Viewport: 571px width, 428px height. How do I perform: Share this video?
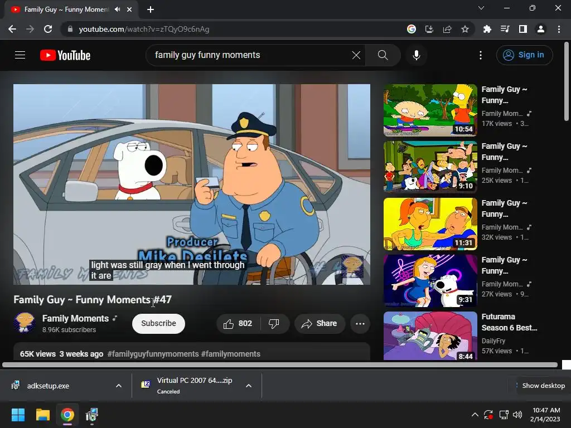320,324
